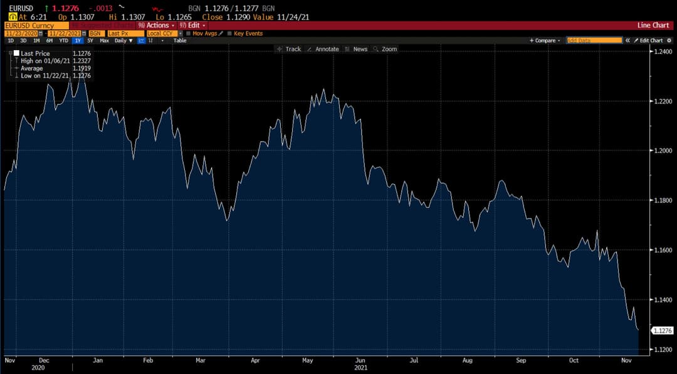Image resolution: width=677 pixels, height=374 pixels.
Task: Click the start date 11/23/2020 field
Action: tap(21, 33)
